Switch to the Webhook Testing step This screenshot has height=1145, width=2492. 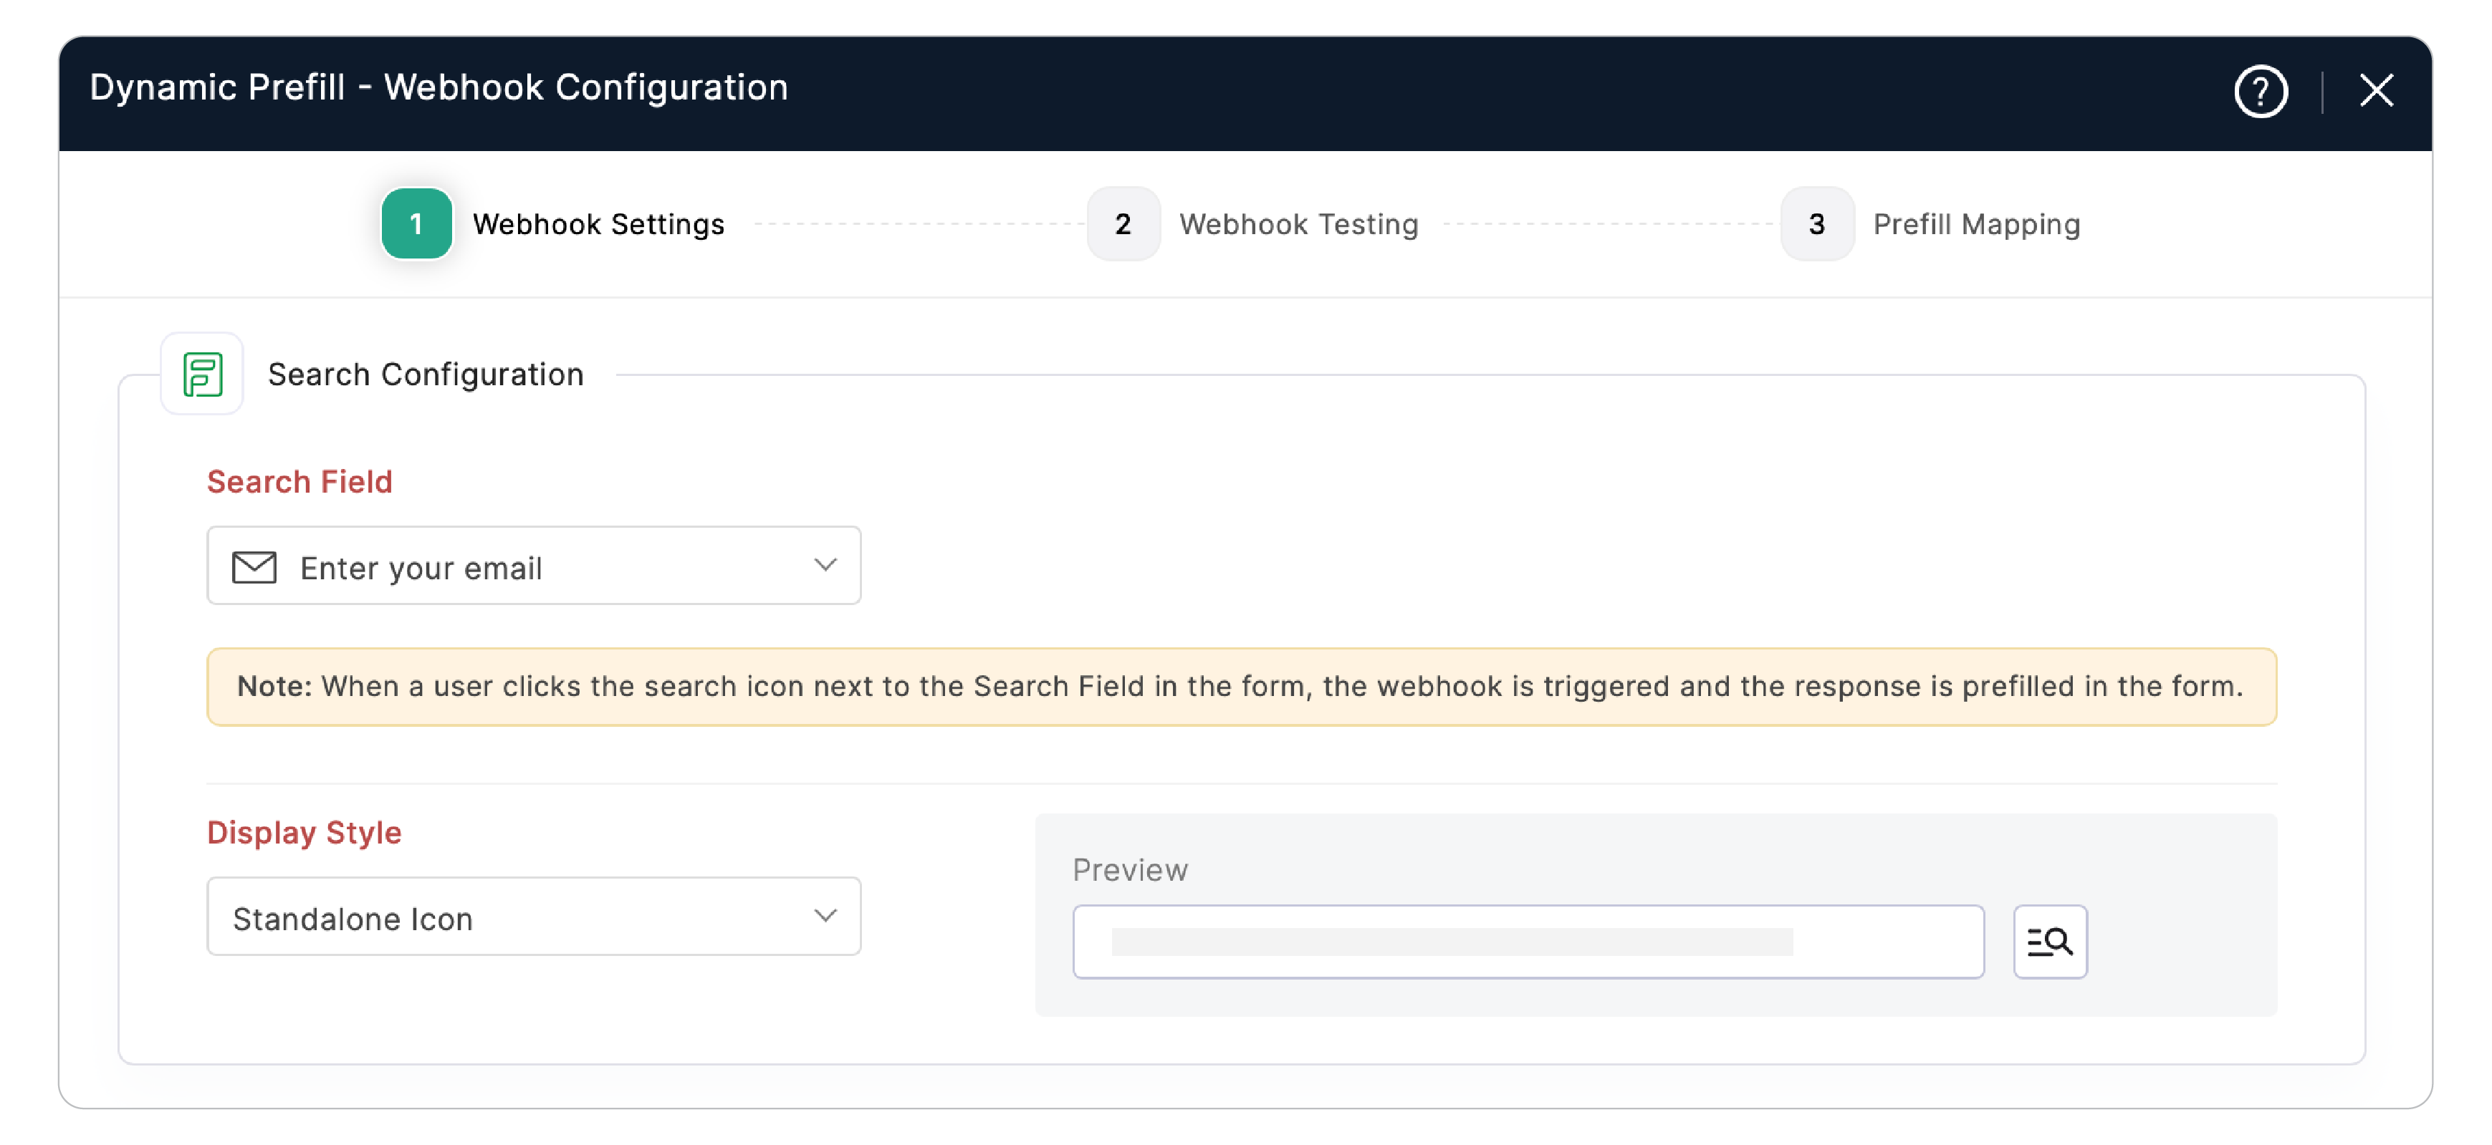click(1298, 224)
